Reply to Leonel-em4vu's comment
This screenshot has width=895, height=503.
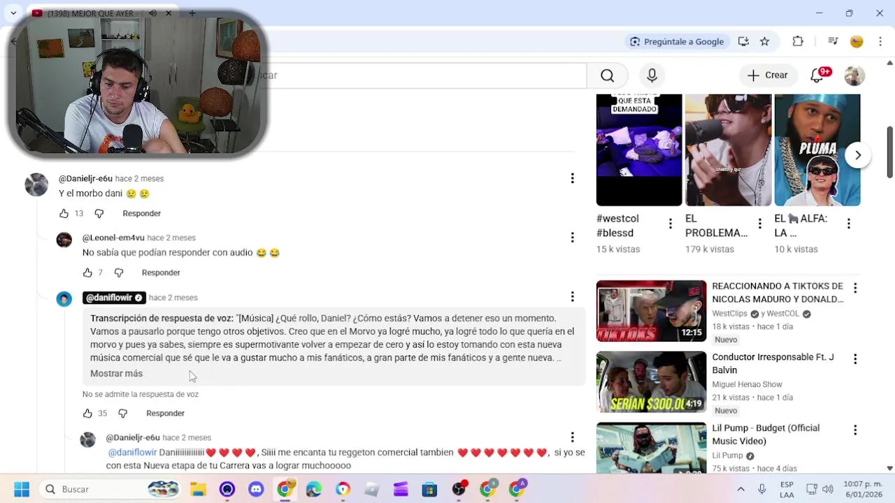click(161, 273)
